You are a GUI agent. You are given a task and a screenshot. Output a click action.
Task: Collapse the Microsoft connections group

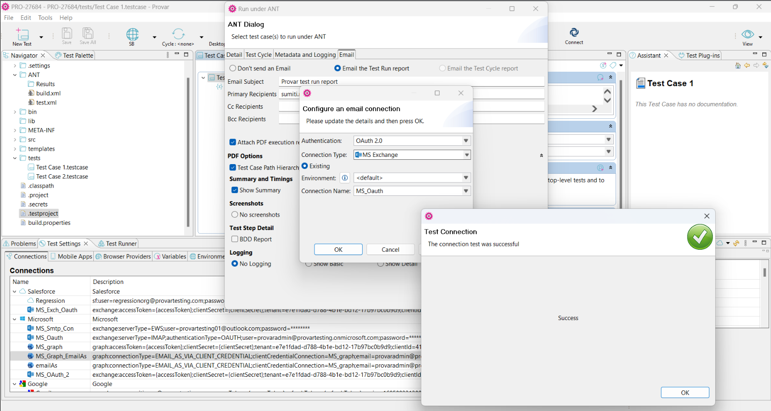point(14,320)
